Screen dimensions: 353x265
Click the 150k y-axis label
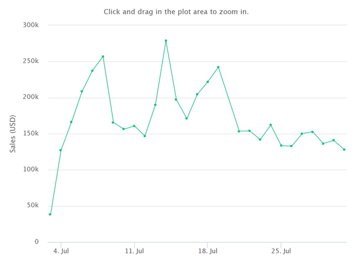pos(31,134)
